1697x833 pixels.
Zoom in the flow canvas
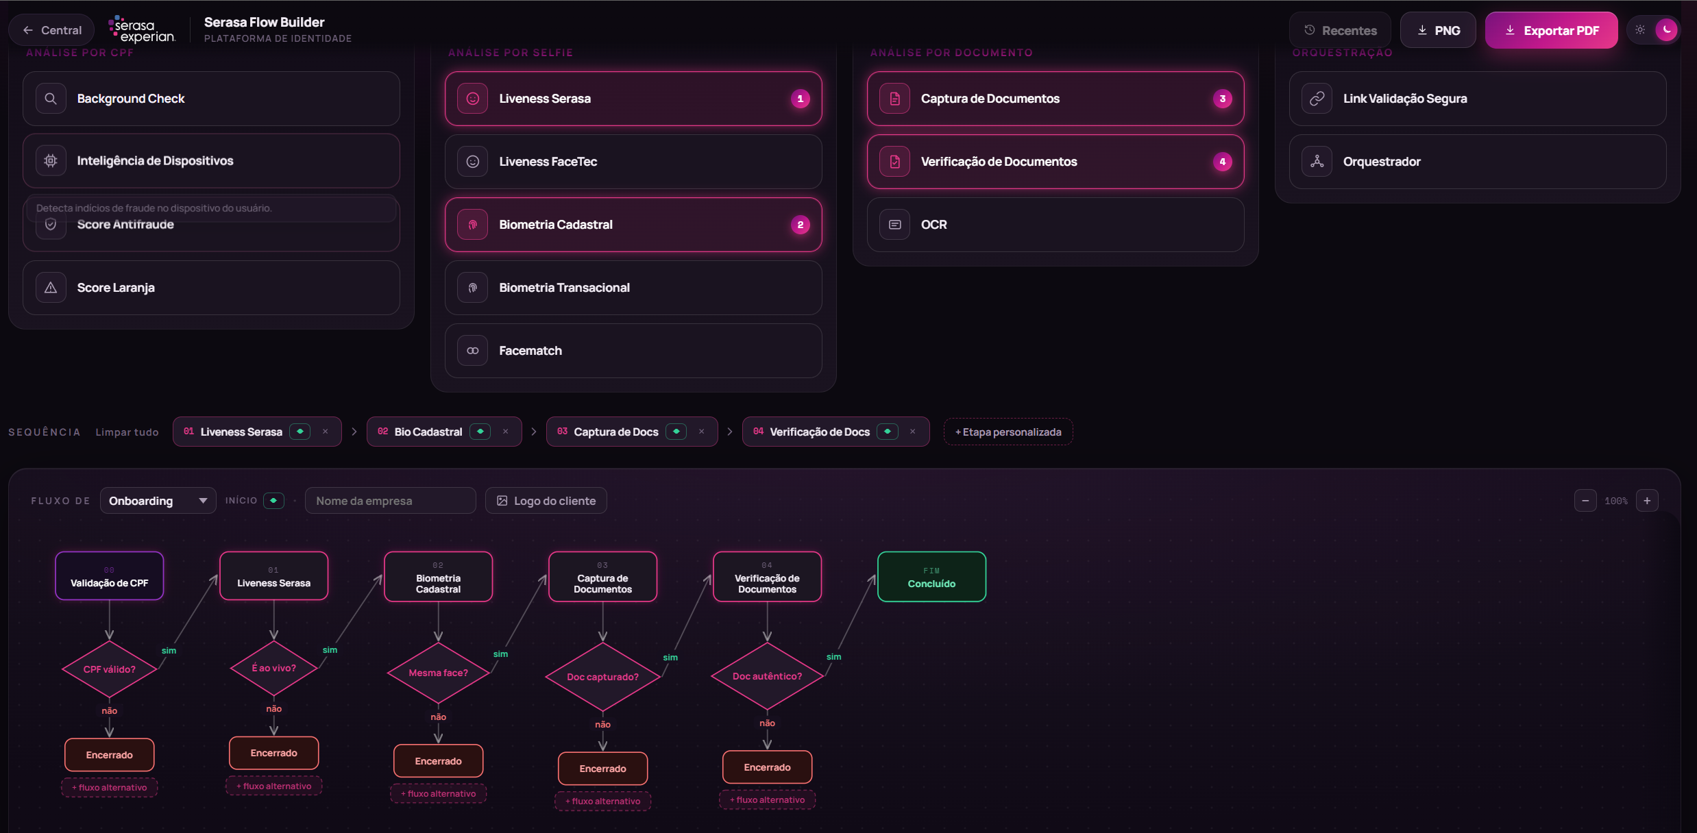tap(1647, 501)
